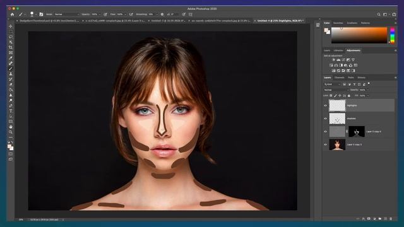Viewport: 404px width, 227px height.
Task: Switch to the Channels tab
Action: (340, 78)
